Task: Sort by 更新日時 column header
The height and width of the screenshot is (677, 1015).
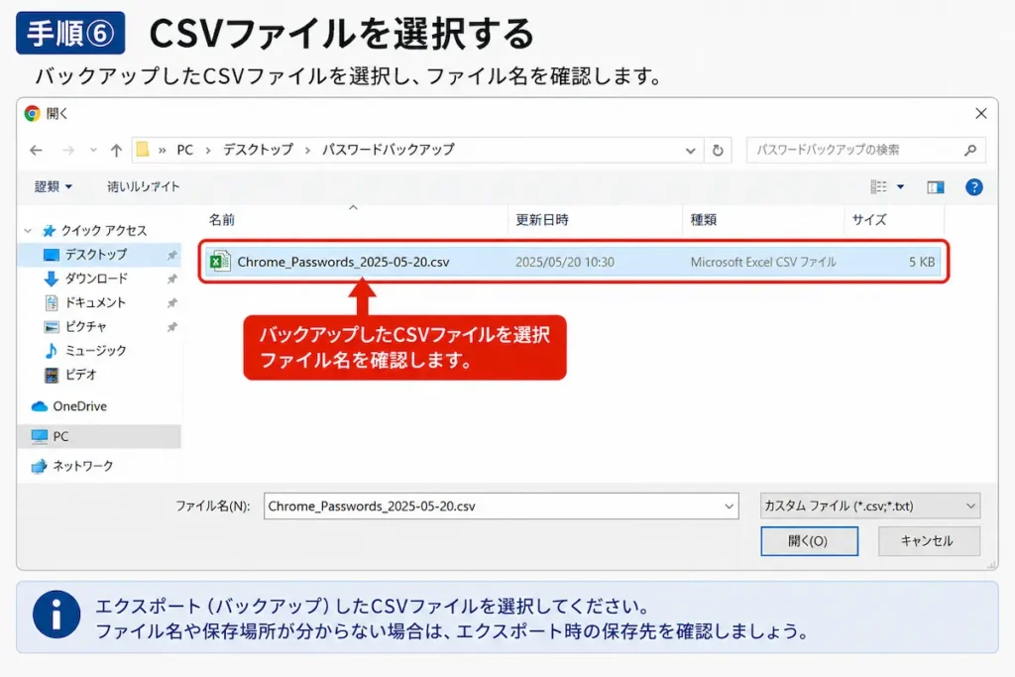Action: [542, 220]
